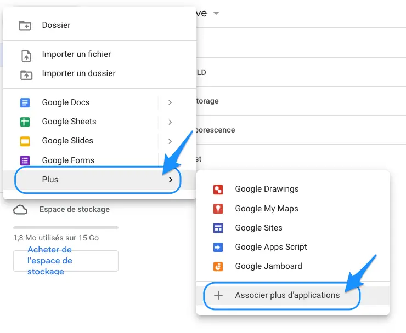Screen dimensions: 406x333
Task: Click the file upload icon for Importer un fichier
Action: click(26, 56)
